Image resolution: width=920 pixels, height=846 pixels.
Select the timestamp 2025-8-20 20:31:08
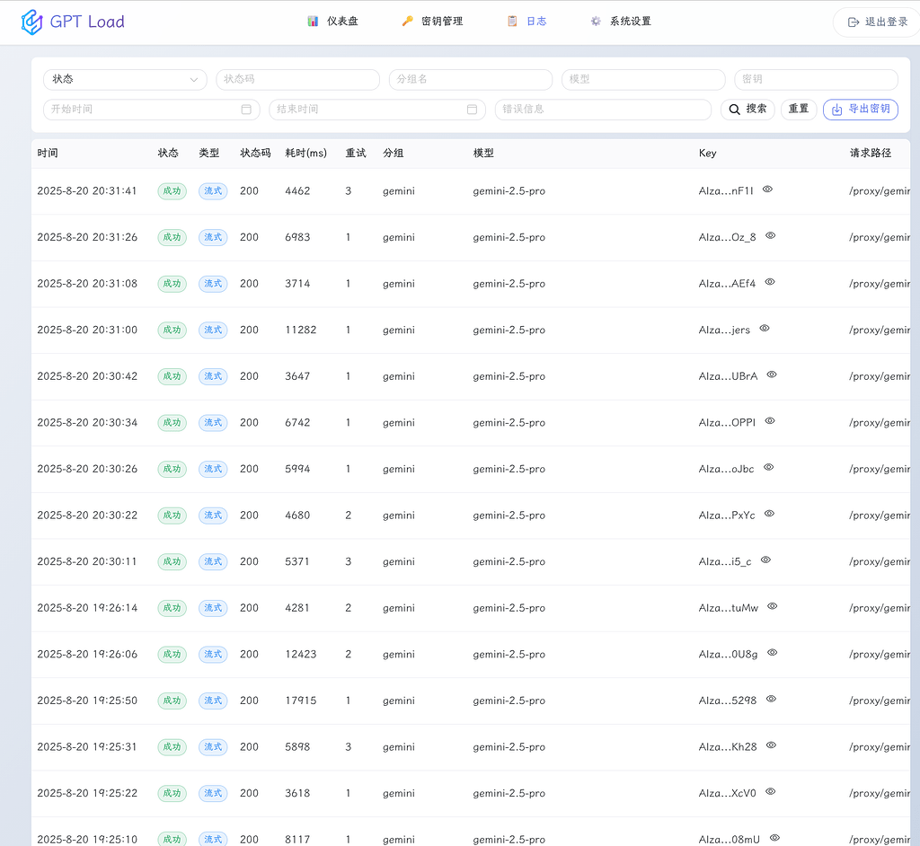tap(87, 284)
